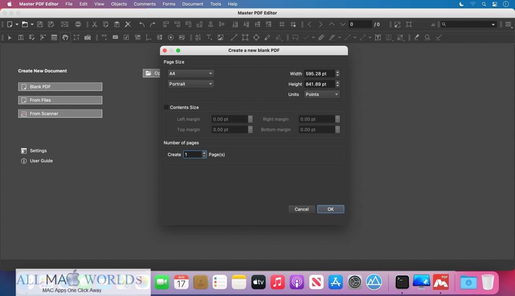Viewport: 515px width, 296px height.
Task: Select the Hand tool
Action: pyautogui.click(x=65, y=37)
